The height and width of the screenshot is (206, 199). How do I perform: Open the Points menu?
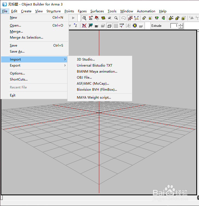pos(69,11)
